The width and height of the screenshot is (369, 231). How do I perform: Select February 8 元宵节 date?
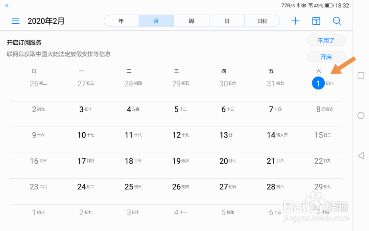(324, 109)
